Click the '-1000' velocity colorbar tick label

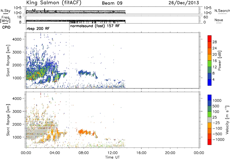click(x=218, y=139)
